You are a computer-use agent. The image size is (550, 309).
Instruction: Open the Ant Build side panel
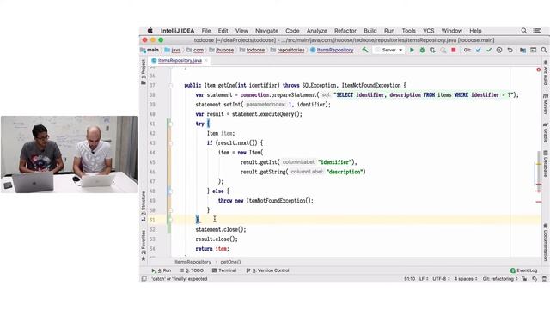(546, 72)
